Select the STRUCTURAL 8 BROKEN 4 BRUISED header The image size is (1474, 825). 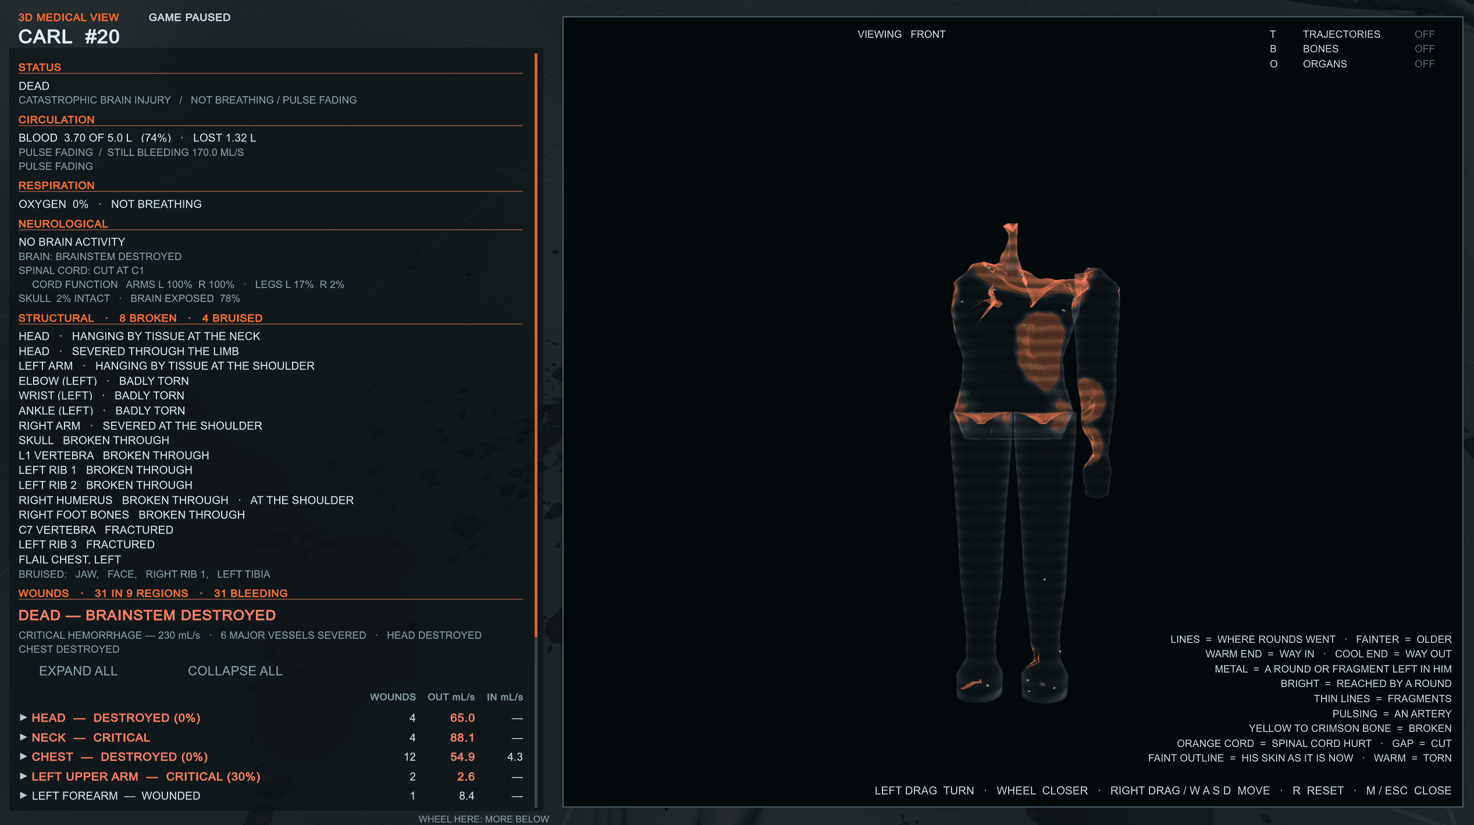[x=140, y=318]
